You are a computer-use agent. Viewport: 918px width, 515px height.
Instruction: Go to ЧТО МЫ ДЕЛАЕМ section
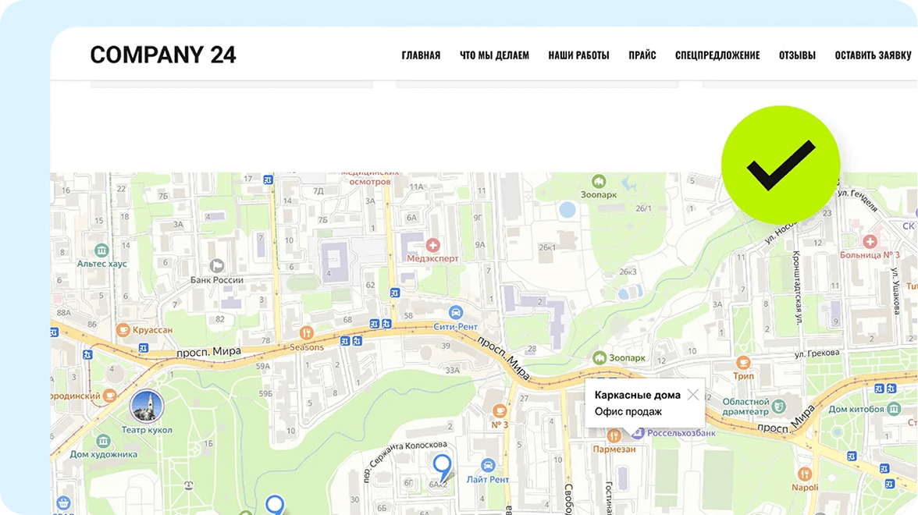tap(494, 55)
